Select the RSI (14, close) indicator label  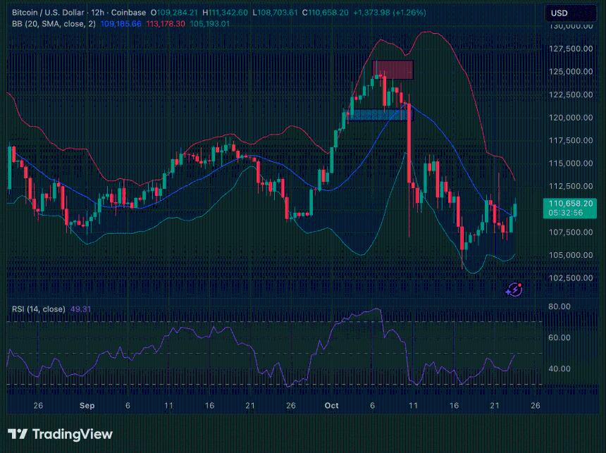click(38, 309)
